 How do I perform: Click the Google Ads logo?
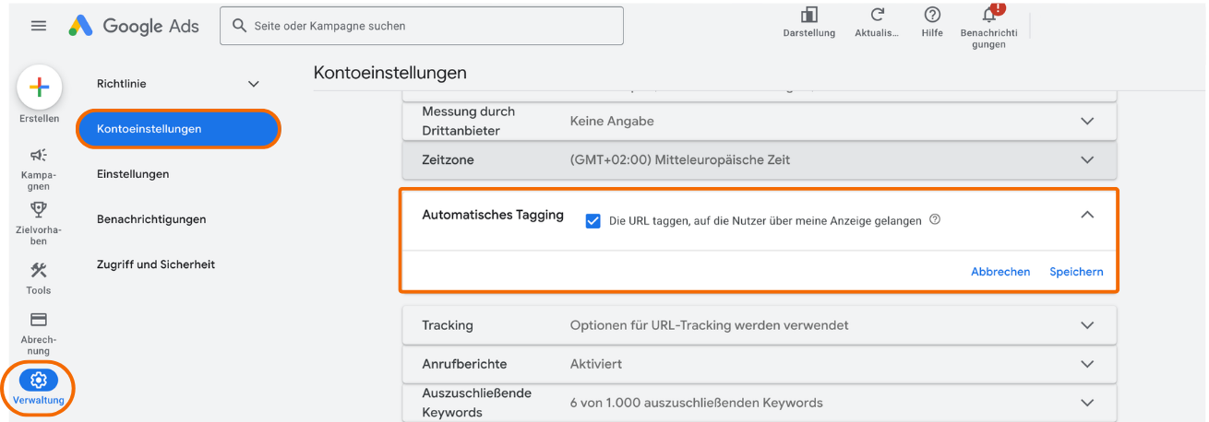pos(134,26)
